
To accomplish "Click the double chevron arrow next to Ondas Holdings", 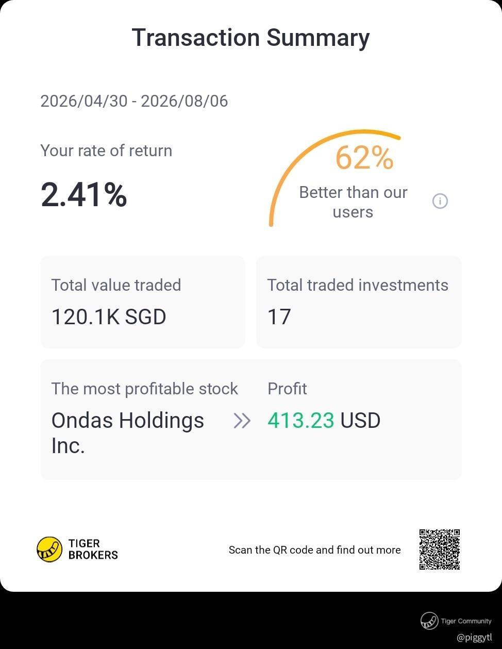I will tap(242, 421).
